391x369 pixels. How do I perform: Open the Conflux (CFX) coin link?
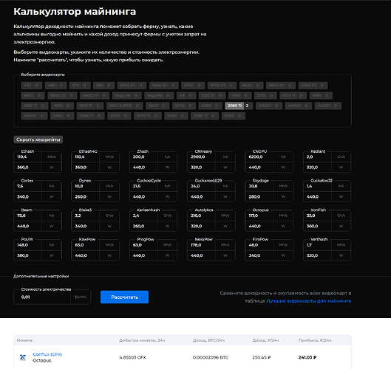[x=47, y=354]
